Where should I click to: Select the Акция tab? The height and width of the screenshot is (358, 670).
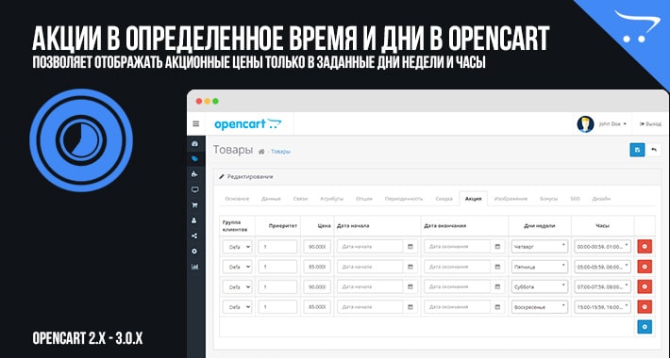[x=474, y=199]
